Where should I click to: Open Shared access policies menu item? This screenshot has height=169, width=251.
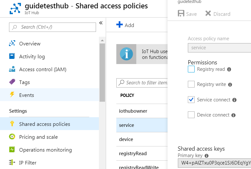click(50, 124)
